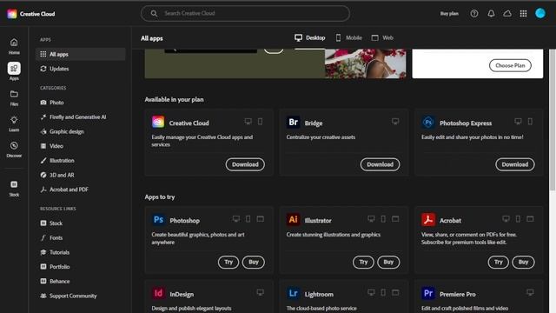Click Buy for Acrobat
556x313 pixels.
pos(523,262)
